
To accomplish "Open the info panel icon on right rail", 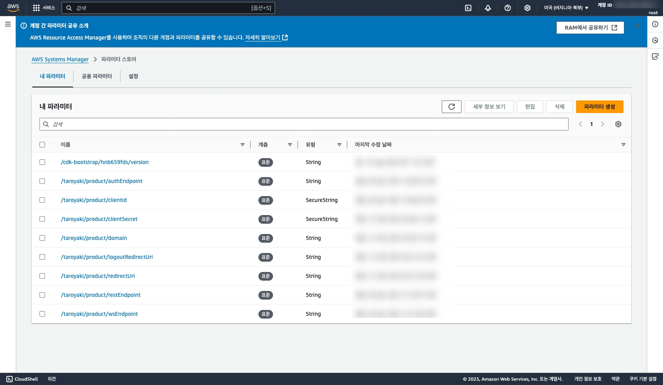I will click(x=655, y=24).
